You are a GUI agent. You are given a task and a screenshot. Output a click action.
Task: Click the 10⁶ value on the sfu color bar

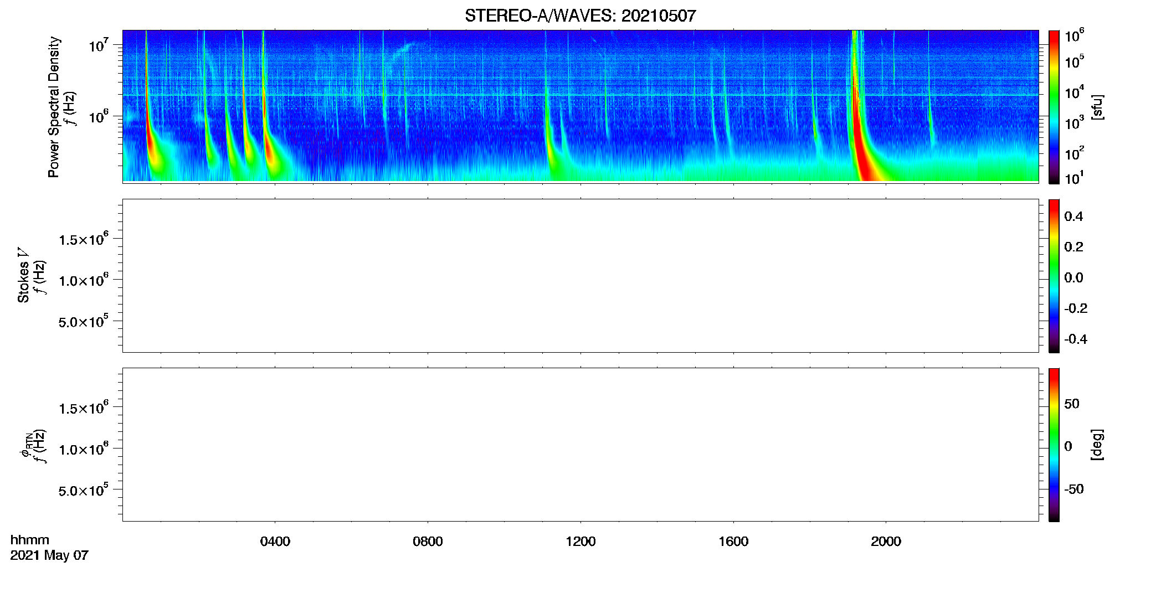(1074, 36)
